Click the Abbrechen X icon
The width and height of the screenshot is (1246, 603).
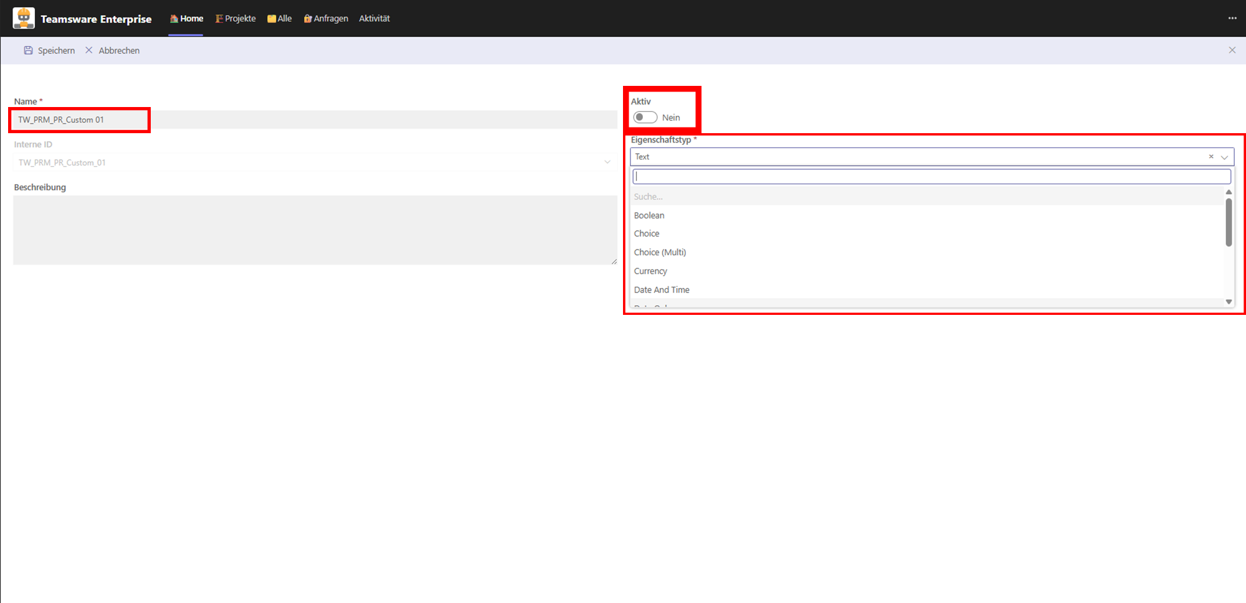[x=89, y=50]
